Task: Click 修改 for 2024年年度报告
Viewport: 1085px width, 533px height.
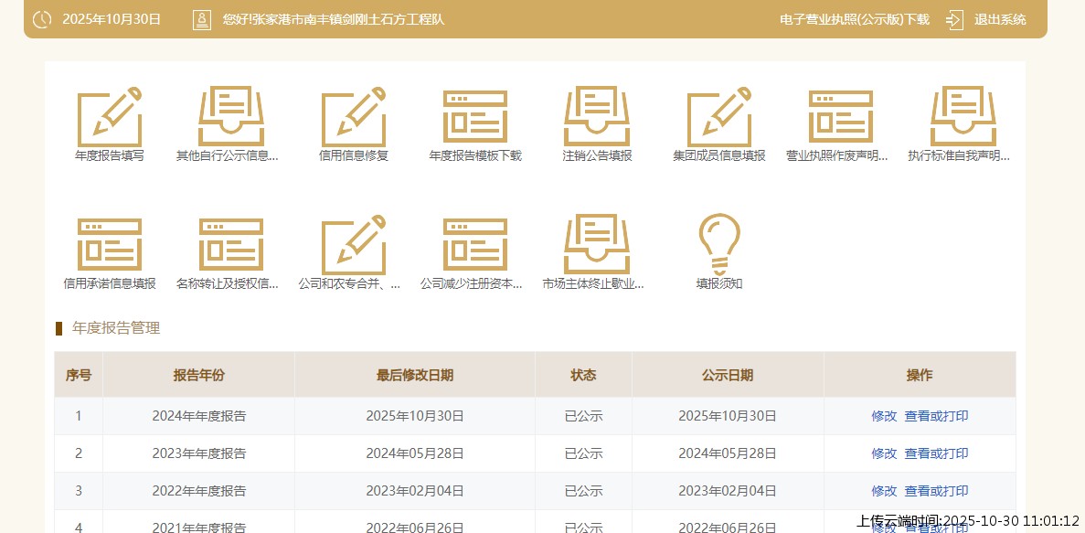Action: tap(884, 416)
